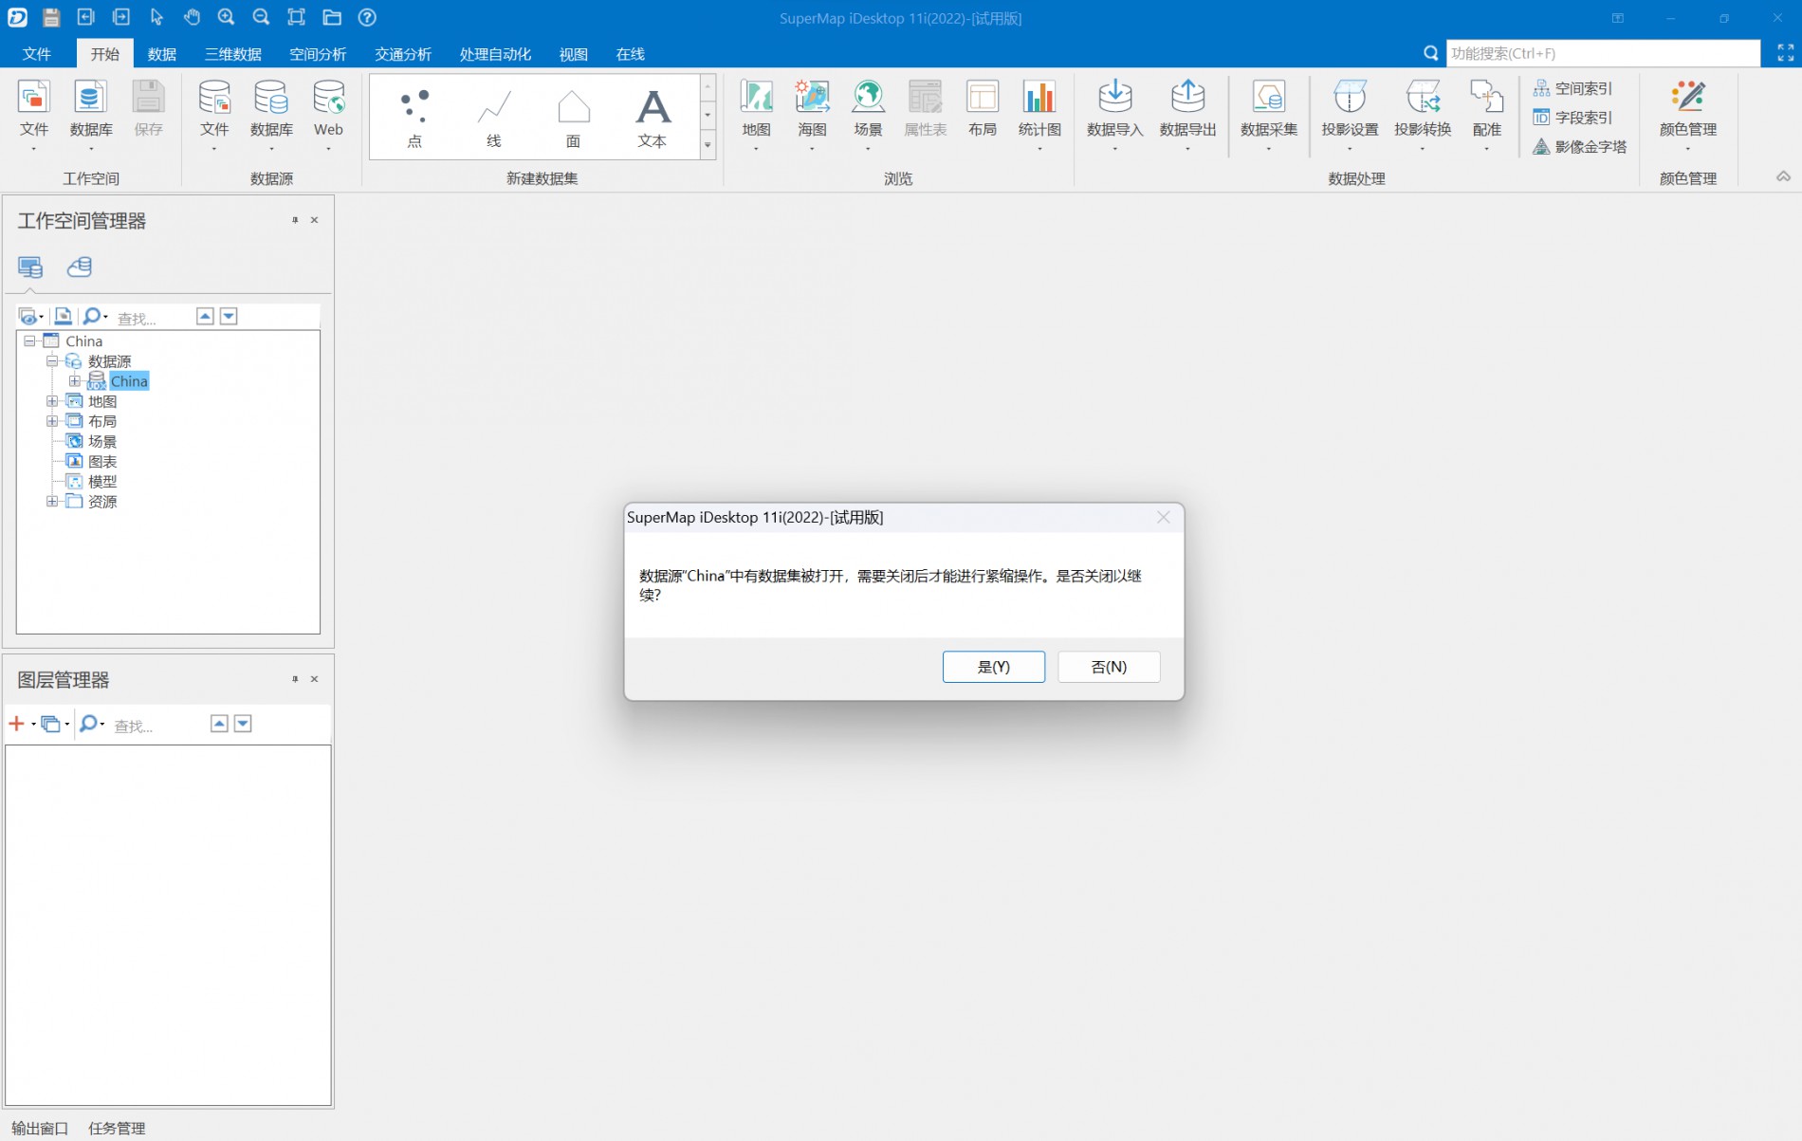1802x1141 pixels.
Task: Switch to workspace view icon in manager
Action: click(30, 267)
